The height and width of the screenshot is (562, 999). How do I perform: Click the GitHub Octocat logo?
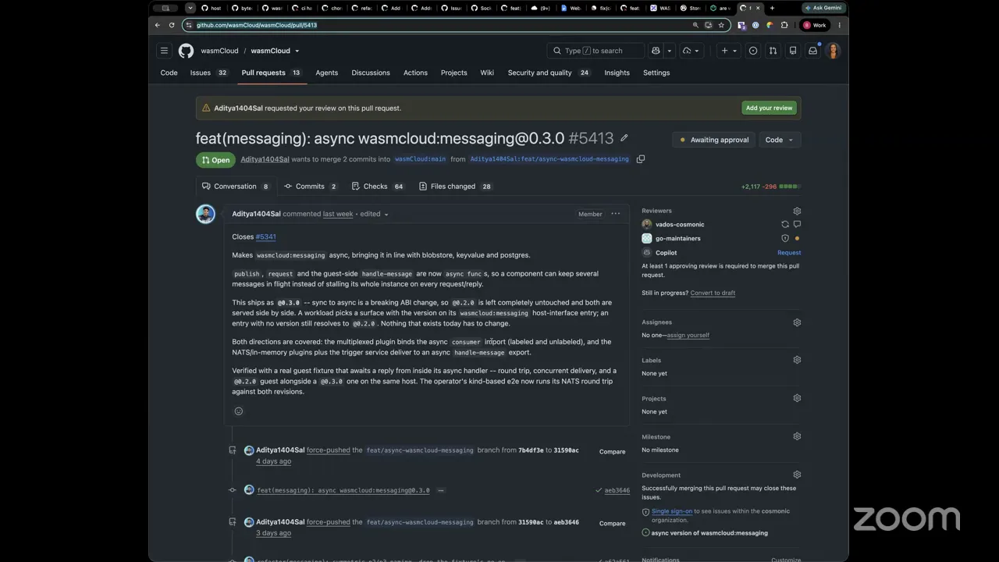tap(186, 51)
